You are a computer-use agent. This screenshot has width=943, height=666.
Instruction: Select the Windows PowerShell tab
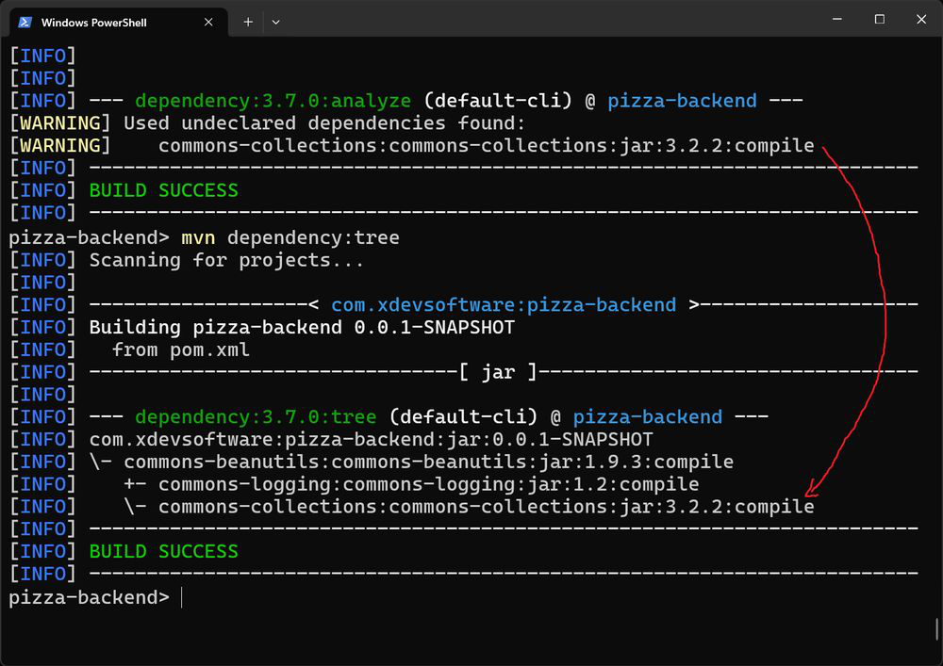click(x=119, y=23)
